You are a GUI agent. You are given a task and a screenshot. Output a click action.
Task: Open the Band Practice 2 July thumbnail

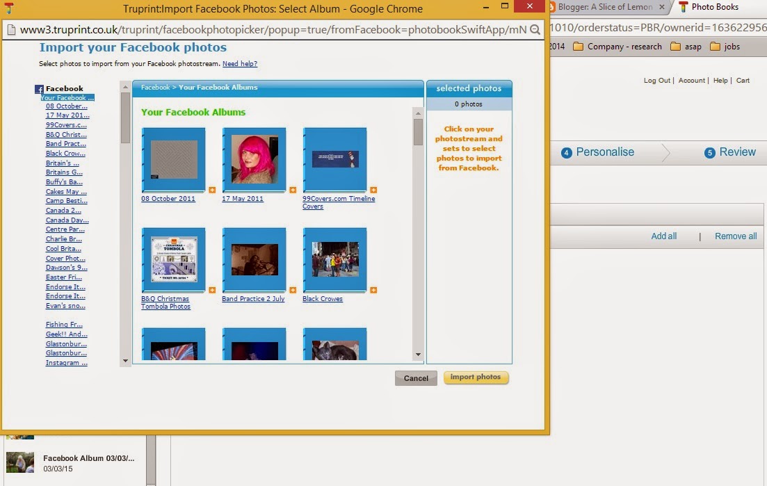pos(255,259)
